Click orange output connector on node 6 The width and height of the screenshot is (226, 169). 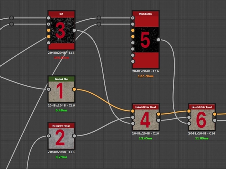click(215, 114)
